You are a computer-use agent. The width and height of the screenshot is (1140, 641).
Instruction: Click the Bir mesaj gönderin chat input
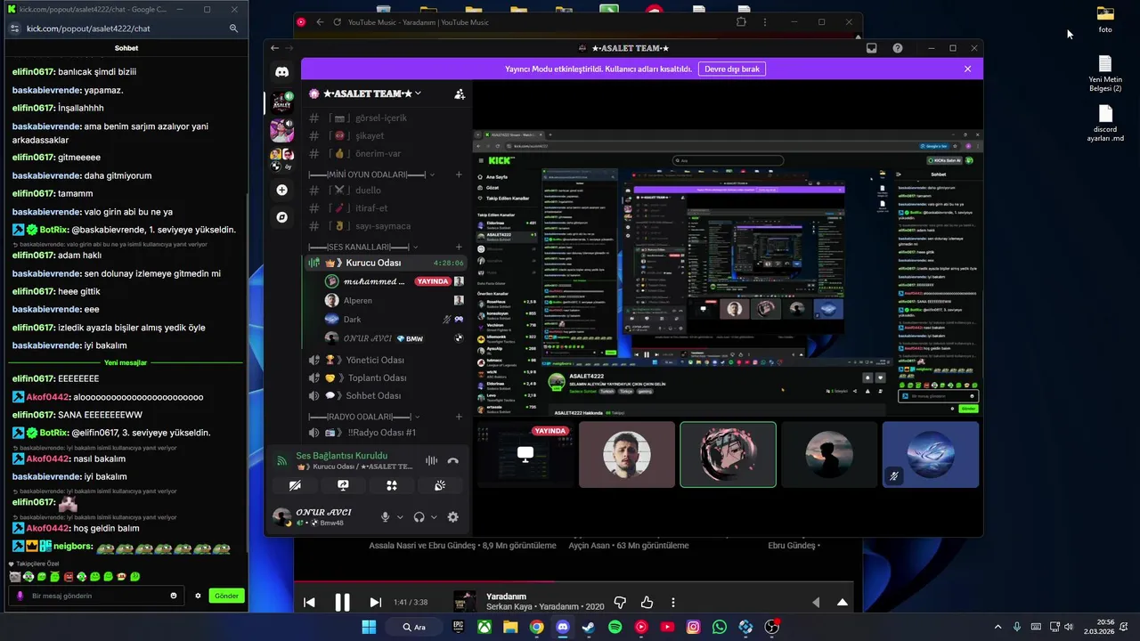(98, 596)
